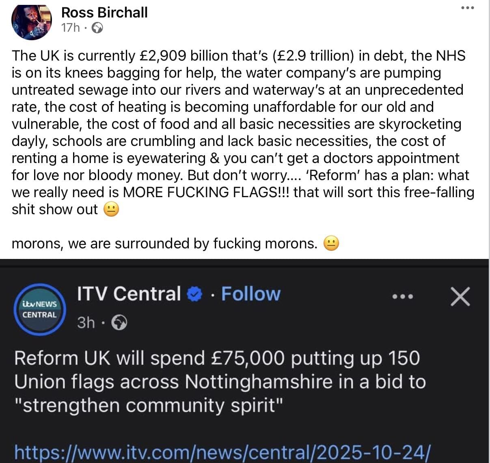The image size is (490, 463).
Task: Click the globe icon next to 3h
Action: pyautogui.click(x=119, y=322)
